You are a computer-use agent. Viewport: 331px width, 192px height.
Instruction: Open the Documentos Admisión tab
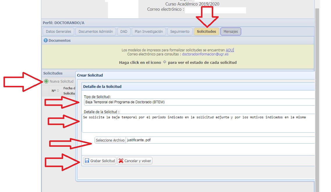(x=96, y=32)
